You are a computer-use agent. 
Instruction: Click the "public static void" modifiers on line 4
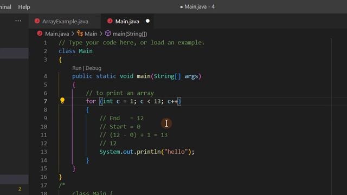pos(102,76)
